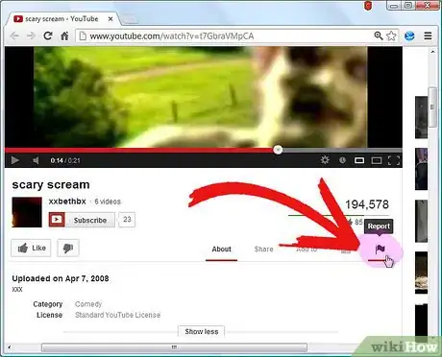Subscribe to the xxbethbx channel

click(x=82, y=220)
